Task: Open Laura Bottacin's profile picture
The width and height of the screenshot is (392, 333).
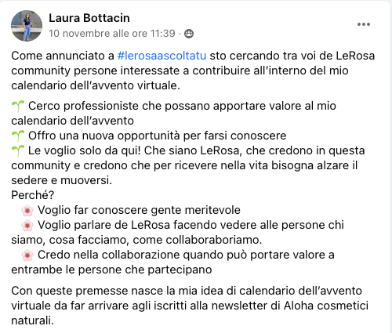Action: [x=27, y=26]
